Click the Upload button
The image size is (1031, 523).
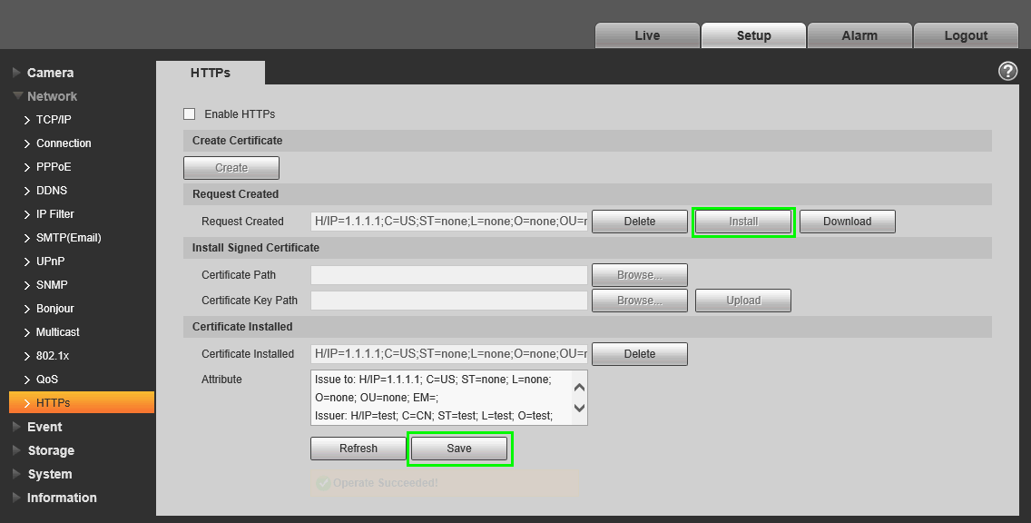pyautogui.click(x=743, y=301)
